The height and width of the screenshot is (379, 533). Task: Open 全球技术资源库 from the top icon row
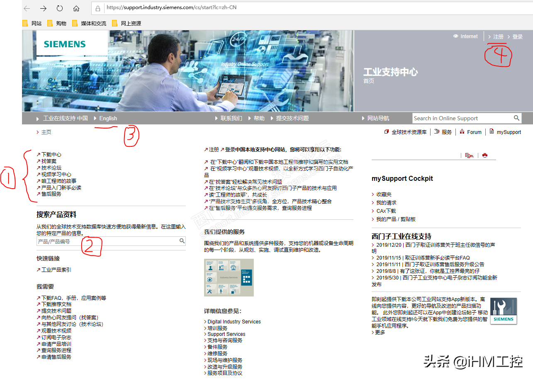pyautogui.click(x=405, y=132)
